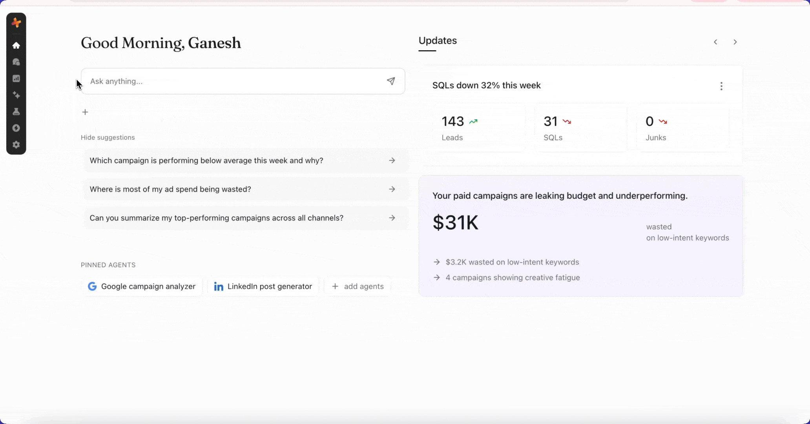Click the app logo at sidebar top
The width and height of the screenshot is (810, 424).
pyautogui.click(x=16, y=22)
